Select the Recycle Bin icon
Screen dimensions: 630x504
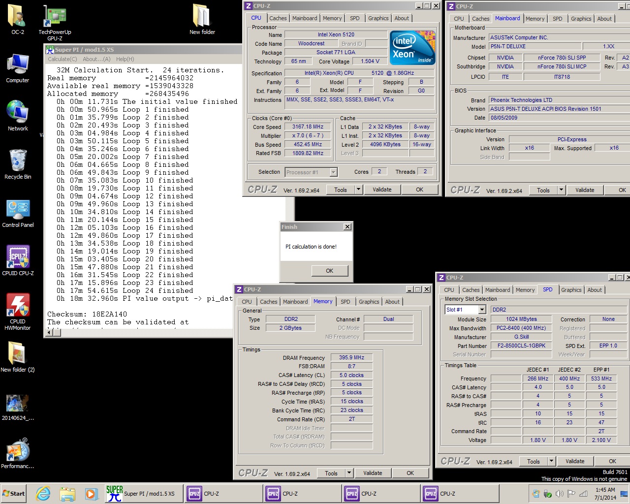pyautogui.click(x=17, y=164)
